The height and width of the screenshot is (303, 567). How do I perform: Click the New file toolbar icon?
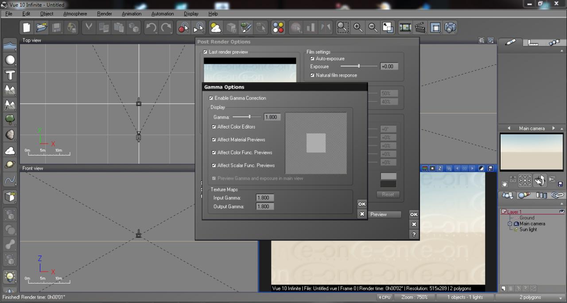click(x=27, y=27)
